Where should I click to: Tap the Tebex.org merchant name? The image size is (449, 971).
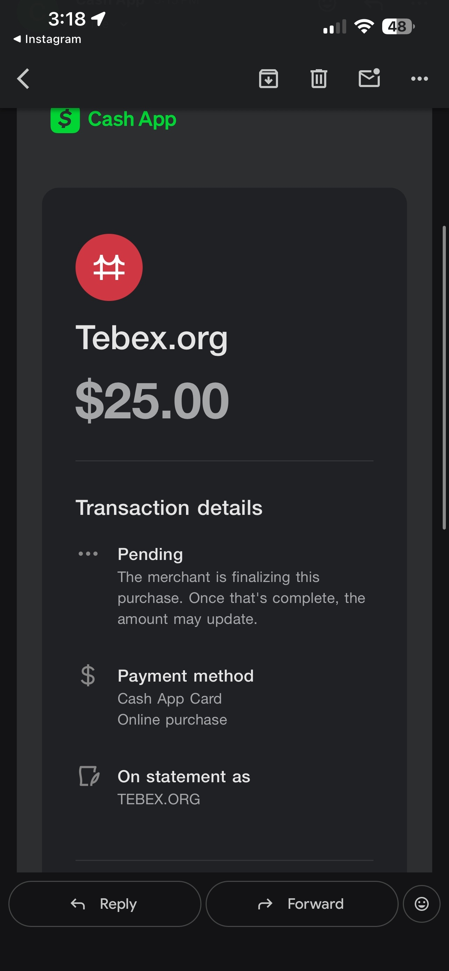(x=151, y=338)
